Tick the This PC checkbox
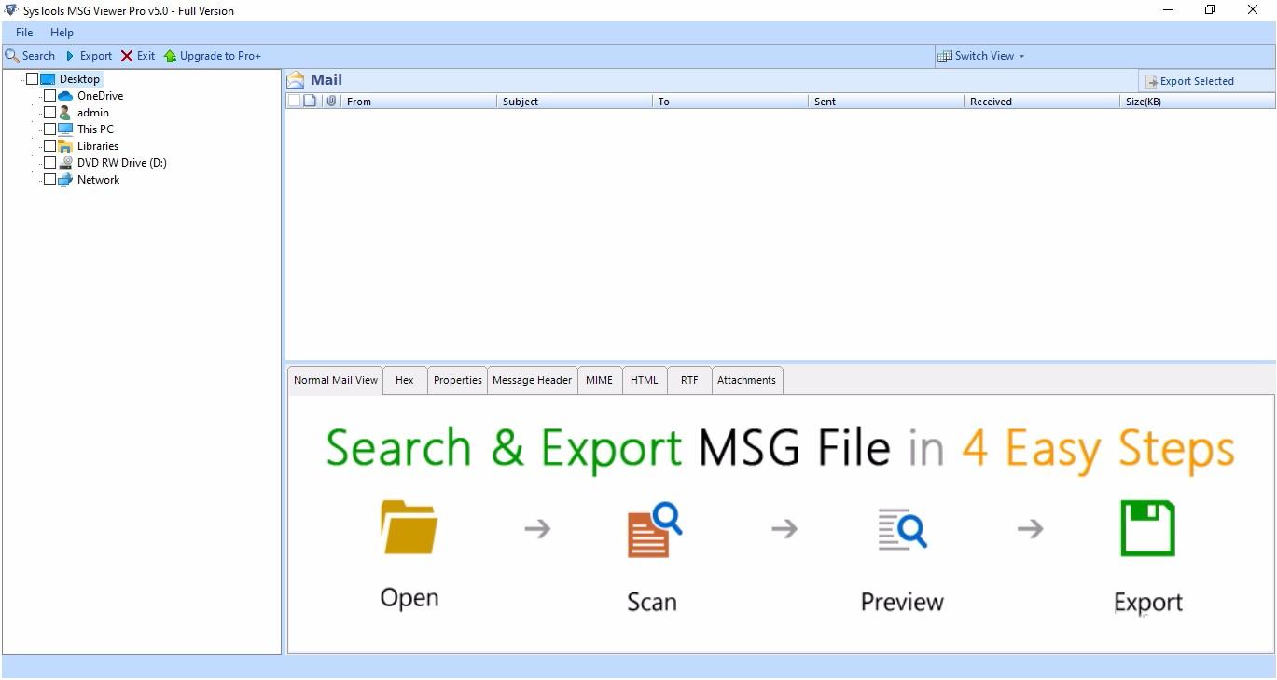This screenshot has height=680, width=1277. tap(50, 129)
